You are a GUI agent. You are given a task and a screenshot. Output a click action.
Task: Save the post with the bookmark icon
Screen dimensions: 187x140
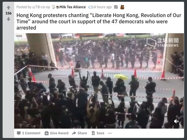coord(98,133)
